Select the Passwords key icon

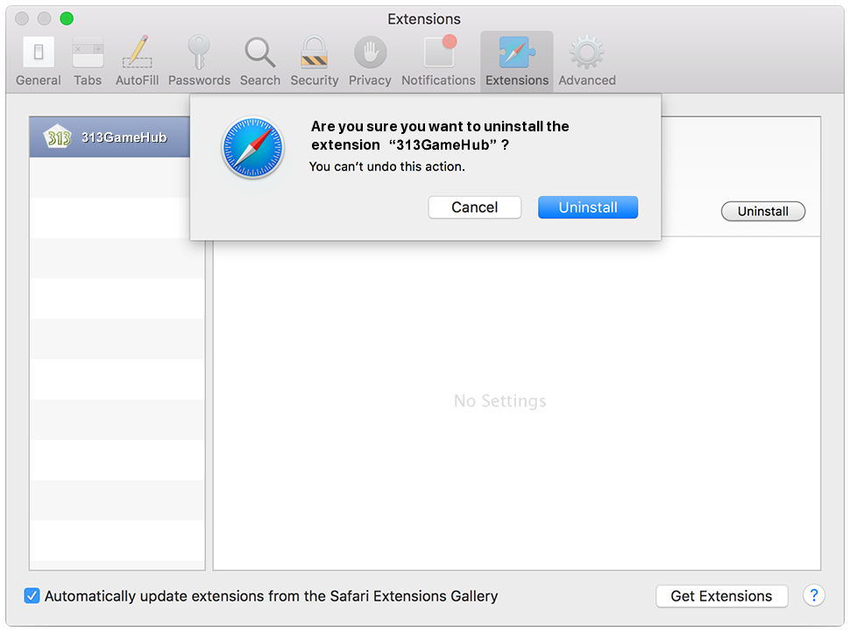(x=199, y=53)
